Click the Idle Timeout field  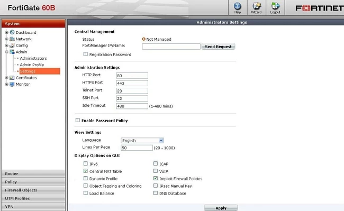132,106
